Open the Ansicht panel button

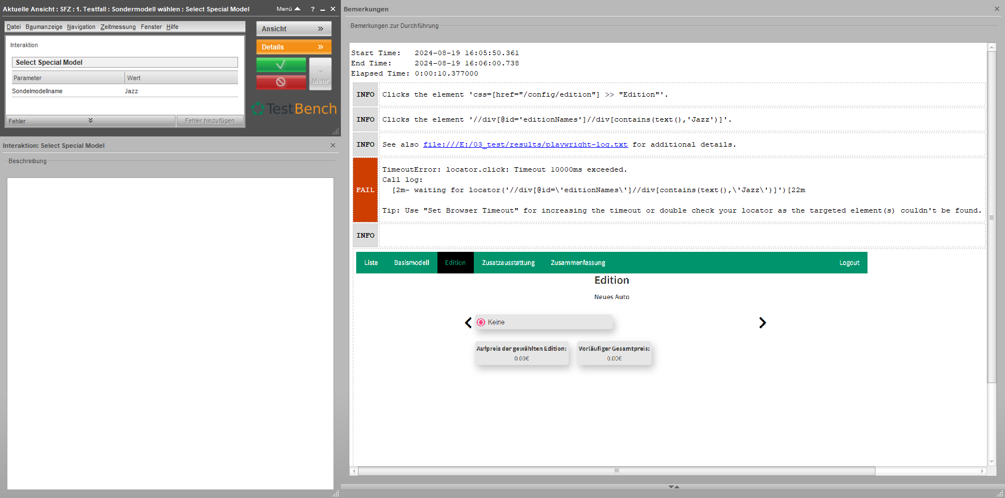pyautogui.click(x=294, y=29)
